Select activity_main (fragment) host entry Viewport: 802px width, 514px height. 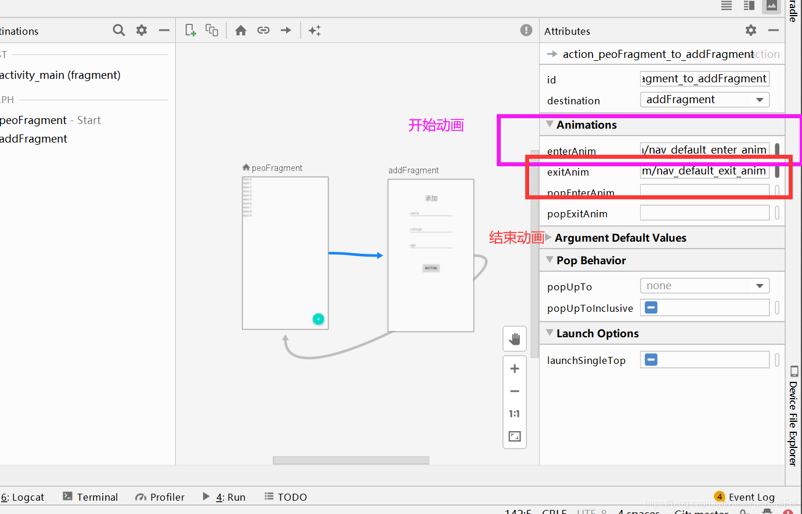point(60,75)
